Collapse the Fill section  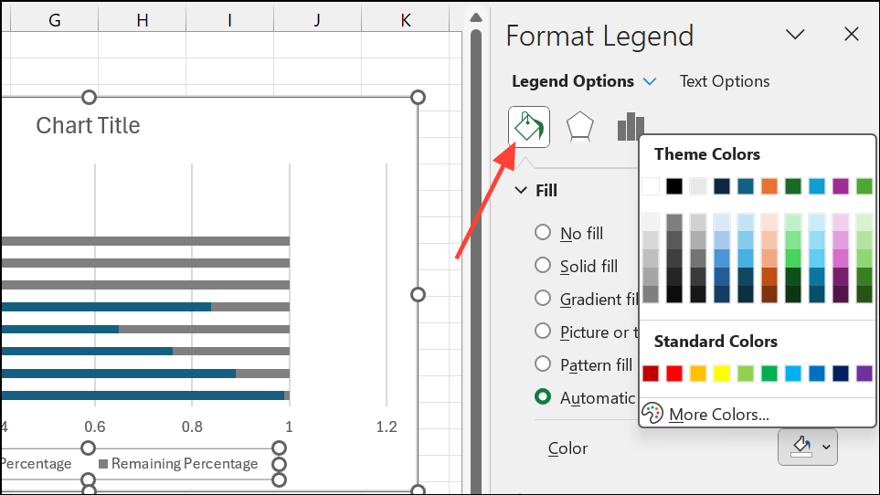(521, 190)
